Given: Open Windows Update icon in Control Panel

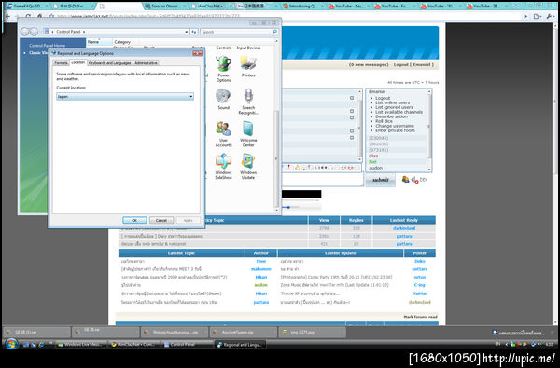Looking at the screenshot, I should tap(248, 166).
